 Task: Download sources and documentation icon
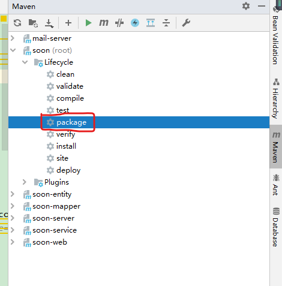pos(49,23)
